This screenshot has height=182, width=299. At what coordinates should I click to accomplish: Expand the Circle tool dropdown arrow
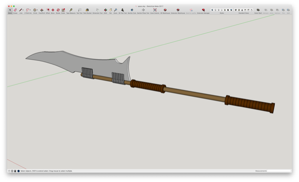tap(37, 10)
